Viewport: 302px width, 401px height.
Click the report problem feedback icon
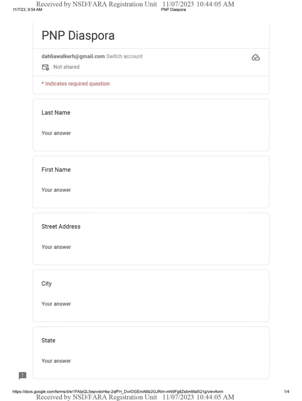pyautogui.click(x=23, y=376)
